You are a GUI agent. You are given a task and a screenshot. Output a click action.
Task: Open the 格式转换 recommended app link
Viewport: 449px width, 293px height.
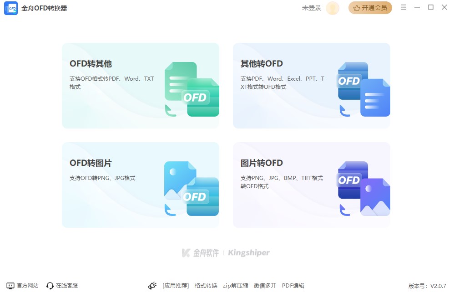206,286
